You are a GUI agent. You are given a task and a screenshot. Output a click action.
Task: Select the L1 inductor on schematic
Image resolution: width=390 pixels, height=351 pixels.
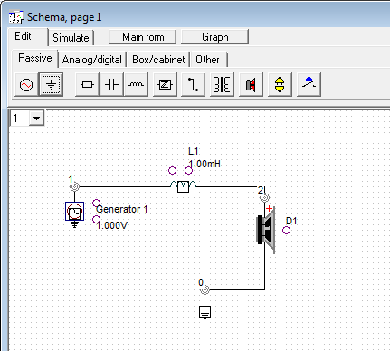pyautogui.click(x=183, y=186)
